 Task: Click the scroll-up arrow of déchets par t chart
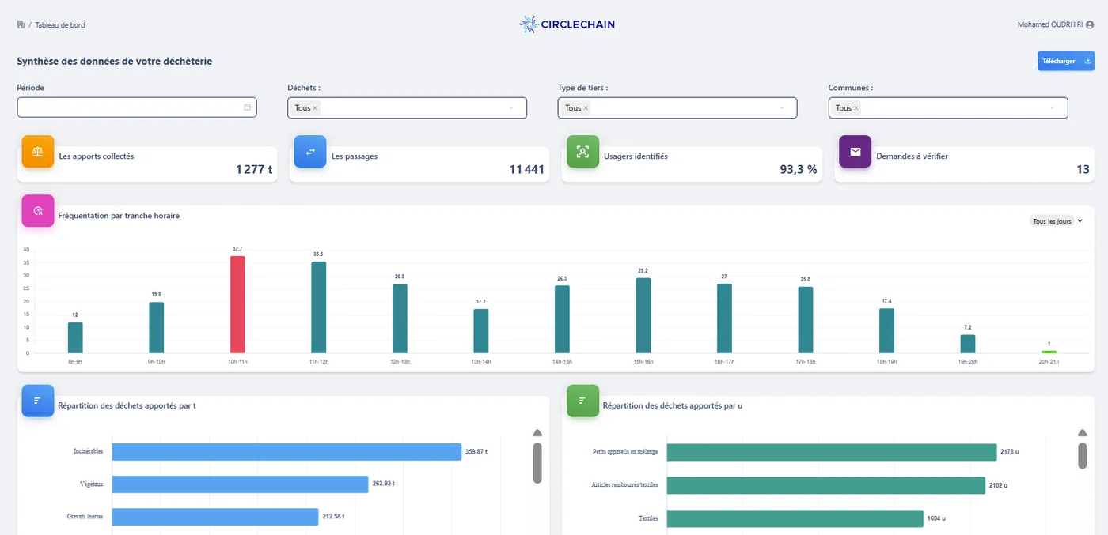537,432
